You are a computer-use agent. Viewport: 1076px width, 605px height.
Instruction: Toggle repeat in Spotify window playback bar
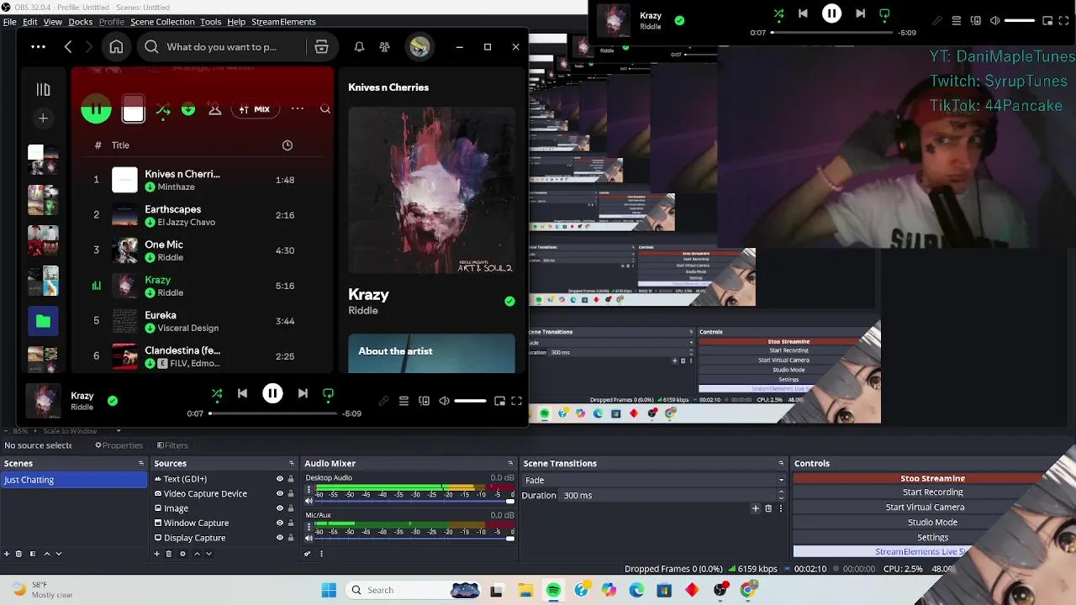coord(329,393)
